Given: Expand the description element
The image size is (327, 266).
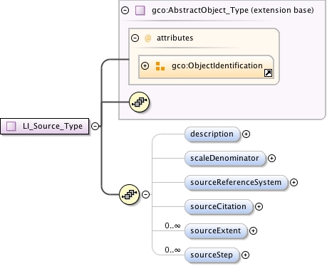Looking at the screenshot, I should pos(246,134).
